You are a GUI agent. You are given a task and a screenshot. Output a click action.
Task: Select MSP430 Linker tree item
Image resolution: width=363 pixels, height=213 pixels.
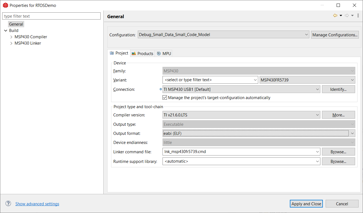pyautogui.click(x=28, y=43)
